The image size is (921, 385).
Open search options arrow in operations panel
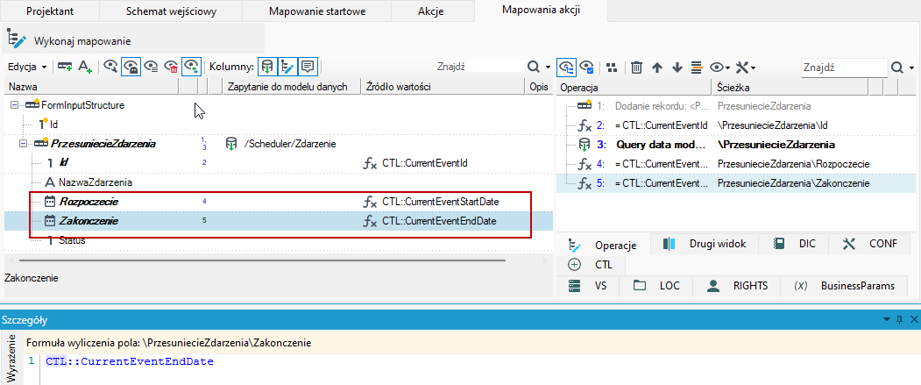[x=911, y=67]
